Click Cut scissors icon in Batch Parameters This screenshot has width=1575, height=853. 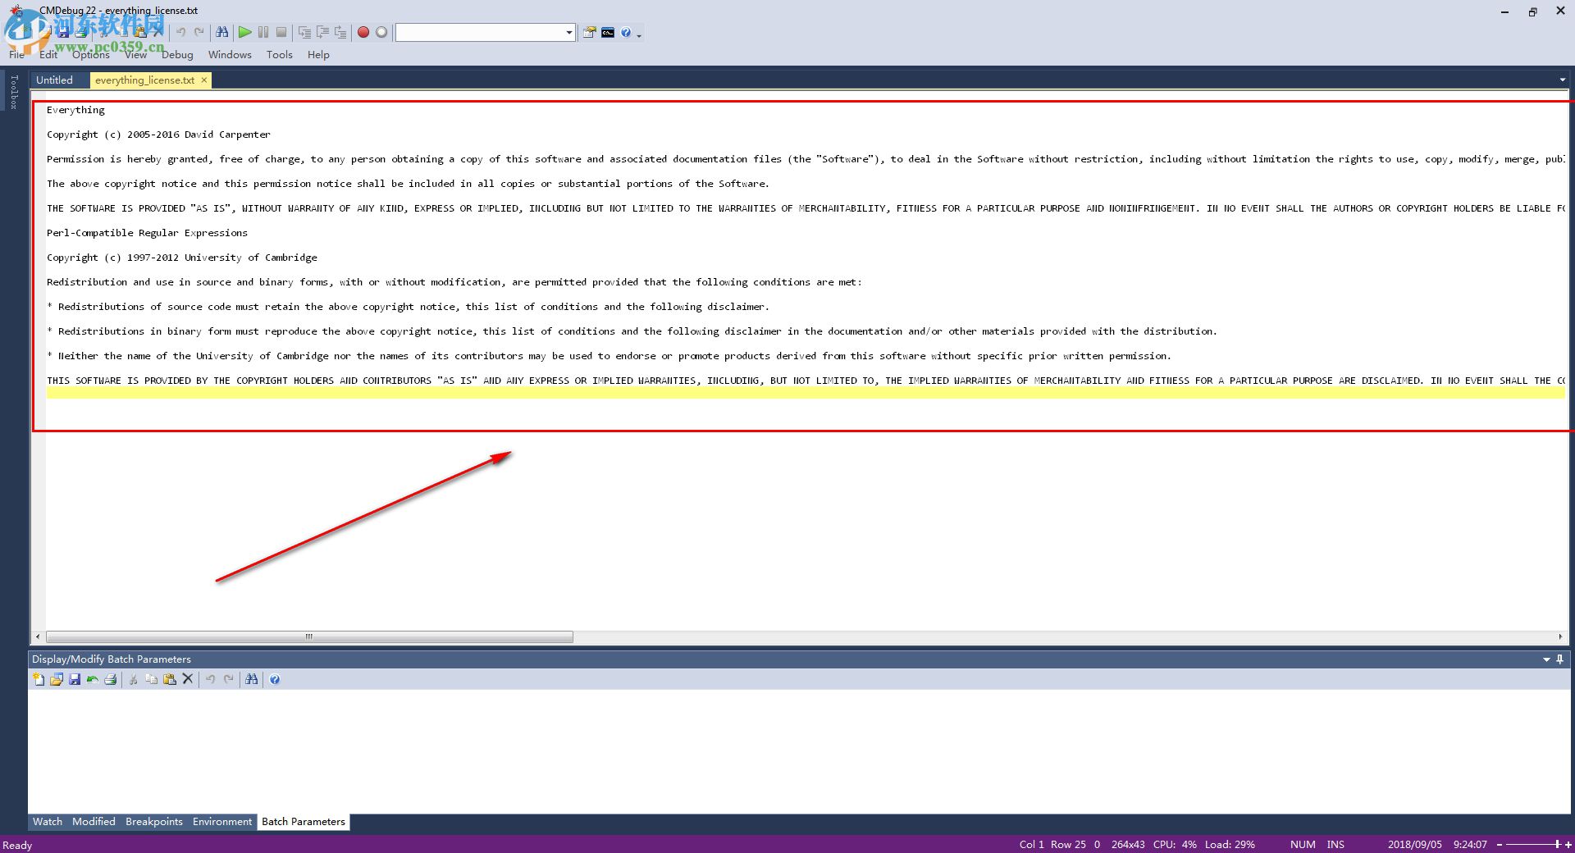pos(133,679)
